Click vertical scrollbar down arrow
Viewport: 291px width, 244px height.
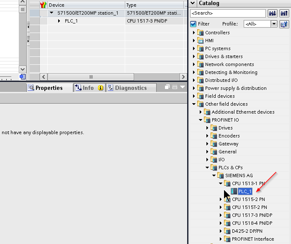[23, 69]
